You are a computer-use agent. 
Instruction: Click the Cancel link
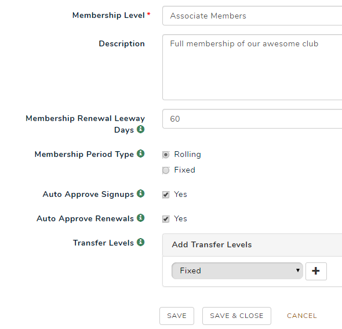point(301,316)
